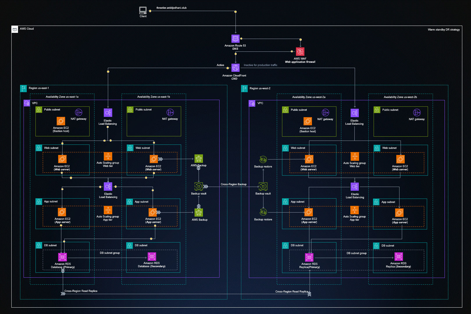Click the Public subnet lock icon in us-east-1a
Image resolution: width=471 pixels, height=314 pixels.
pyautogui.click(x=39, y=110)
